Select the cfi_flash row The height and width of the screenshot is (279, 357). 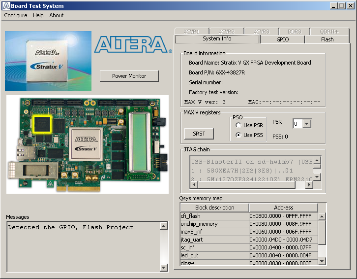pyautogui.click(x=249, y=216)
